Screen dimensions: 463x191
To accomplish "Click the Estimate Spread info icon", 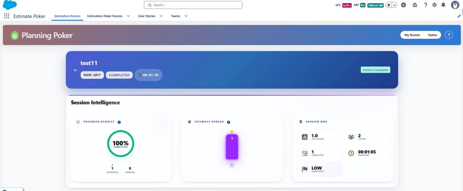I will click(x=228, y=122).
